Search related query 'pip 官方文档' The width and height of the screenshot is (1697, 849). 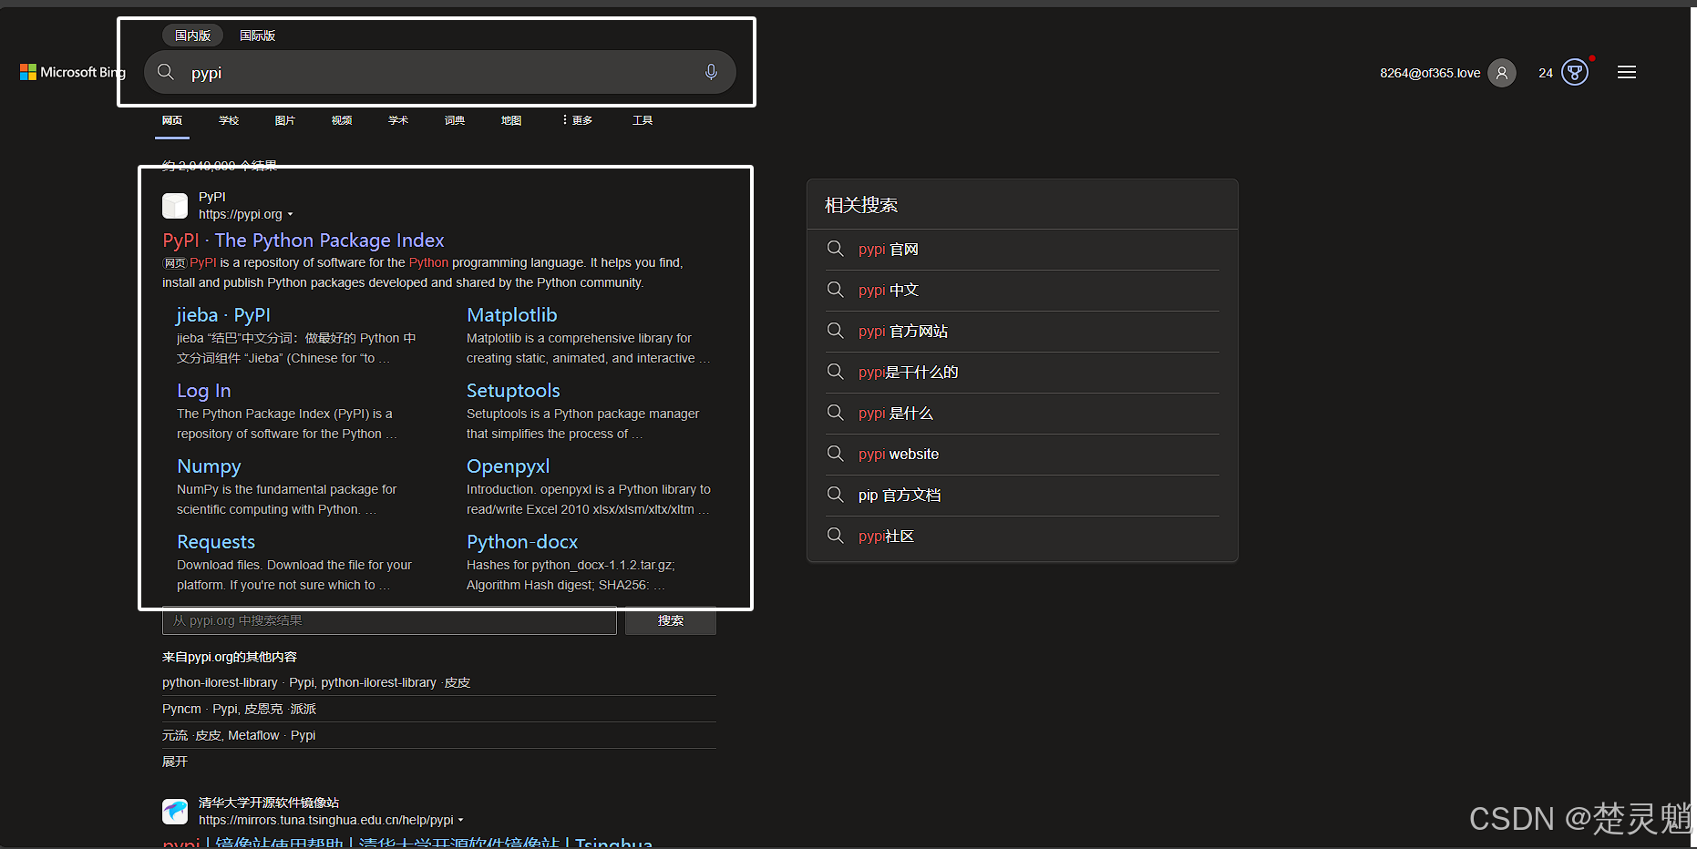click(900, 495)
